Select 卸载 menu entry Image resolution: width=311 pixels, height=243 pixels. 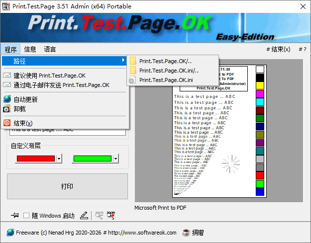pos(64,109)
